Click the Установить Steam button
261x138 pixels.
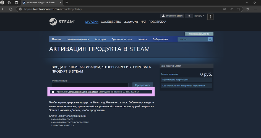172,16
